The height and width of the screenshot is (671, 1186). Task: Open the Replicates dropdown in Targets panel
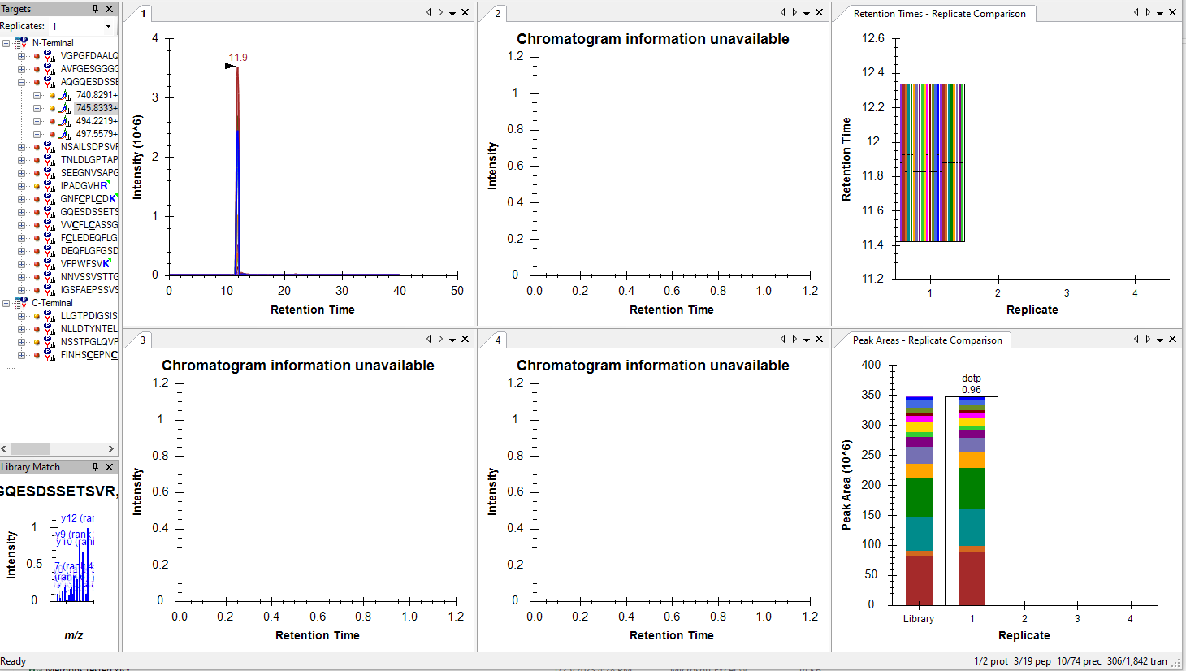(108, 27)
